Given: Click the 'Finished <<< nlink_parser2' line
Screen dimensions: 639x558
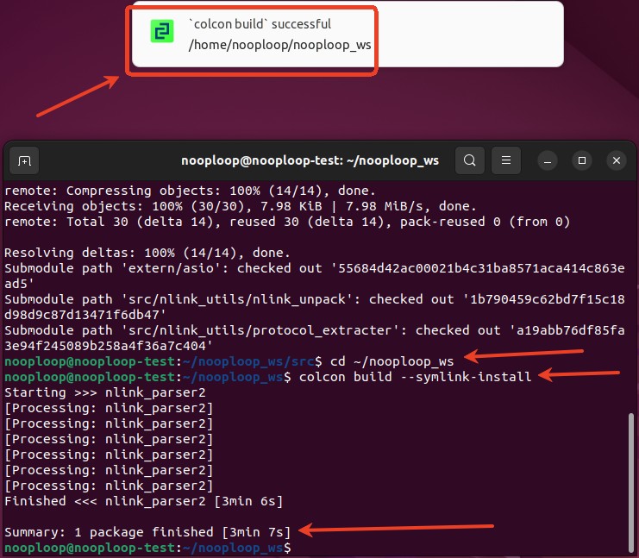Looking at the screenshot, I should [x=143, y=500].
